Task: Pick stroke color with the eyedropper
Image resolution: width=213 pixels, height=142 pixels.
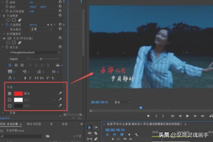Action: pyautogui.click(x=60, y=99)
